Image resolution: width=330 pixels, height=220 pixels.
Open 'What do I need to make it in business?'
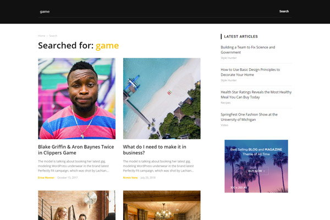click(x=155, y=150)
